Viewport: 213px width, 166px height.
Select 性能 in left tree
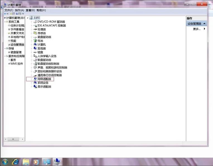point(13,41)
